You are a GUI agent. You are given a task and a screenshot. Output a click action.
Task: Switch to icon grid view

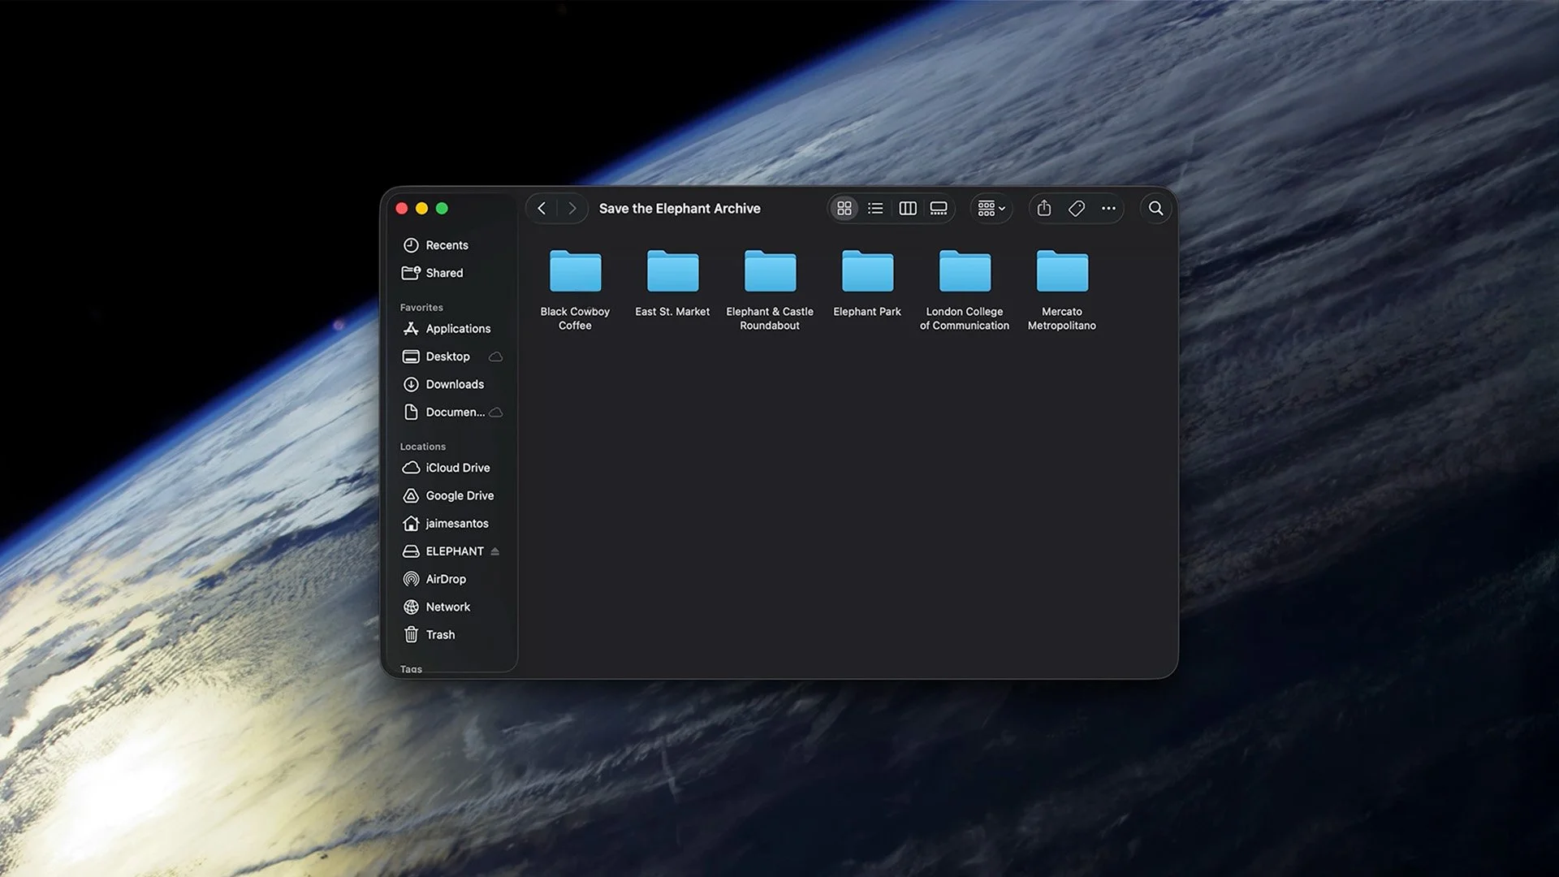844,209
